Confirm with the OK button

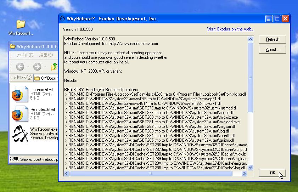[x=272, y=173]
